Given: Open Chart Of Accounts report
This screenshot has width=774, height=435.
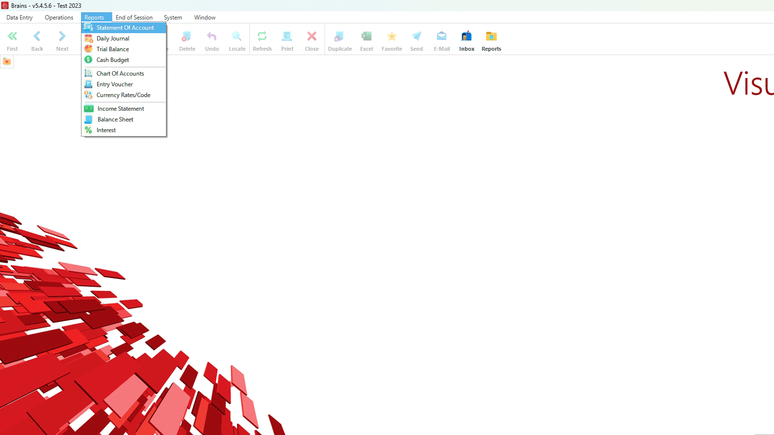Looking at the screenshot, I should [124, 74].
